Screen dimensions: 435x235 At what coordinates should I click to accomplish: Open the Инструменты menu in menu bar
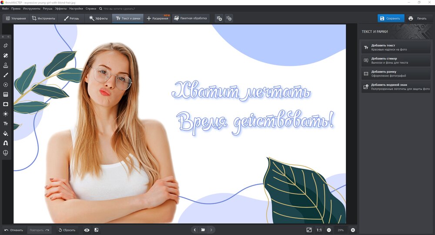(32, 9)
